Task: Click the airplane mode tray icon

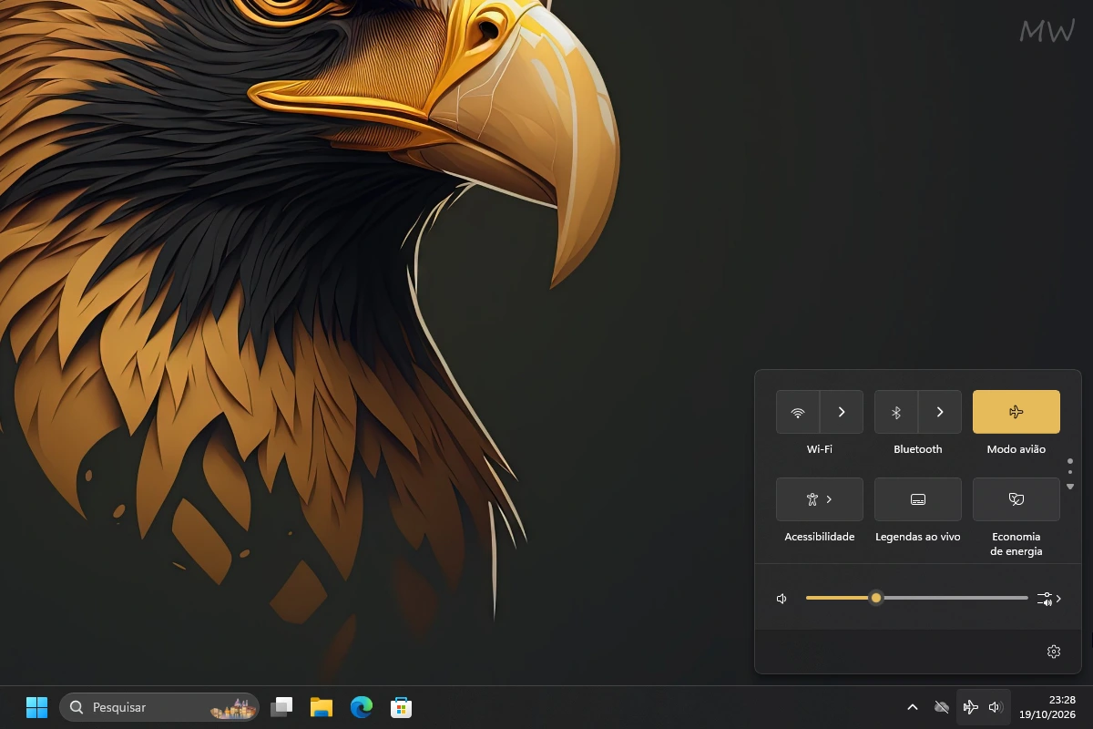Action: 971,707
